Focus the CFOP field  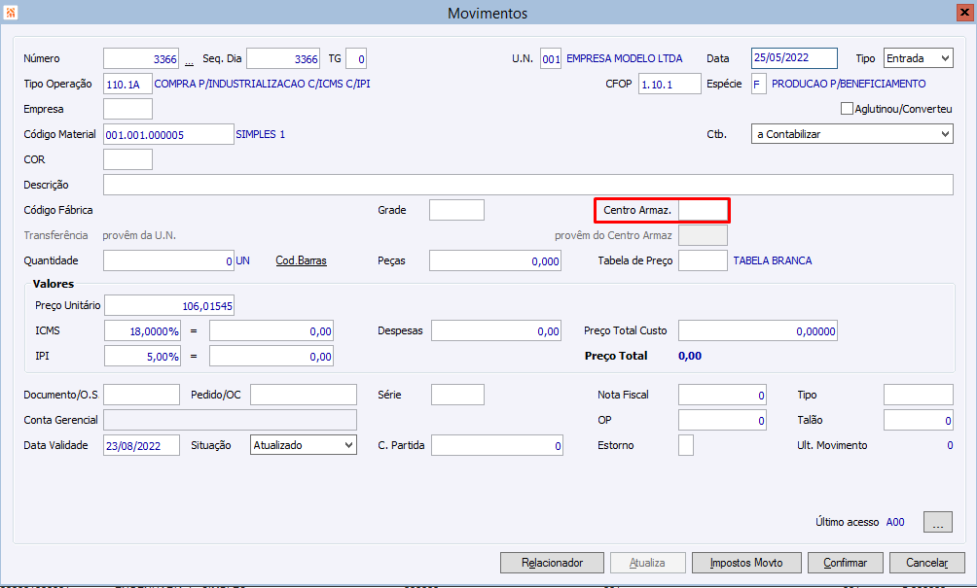[x=669, y=84]
